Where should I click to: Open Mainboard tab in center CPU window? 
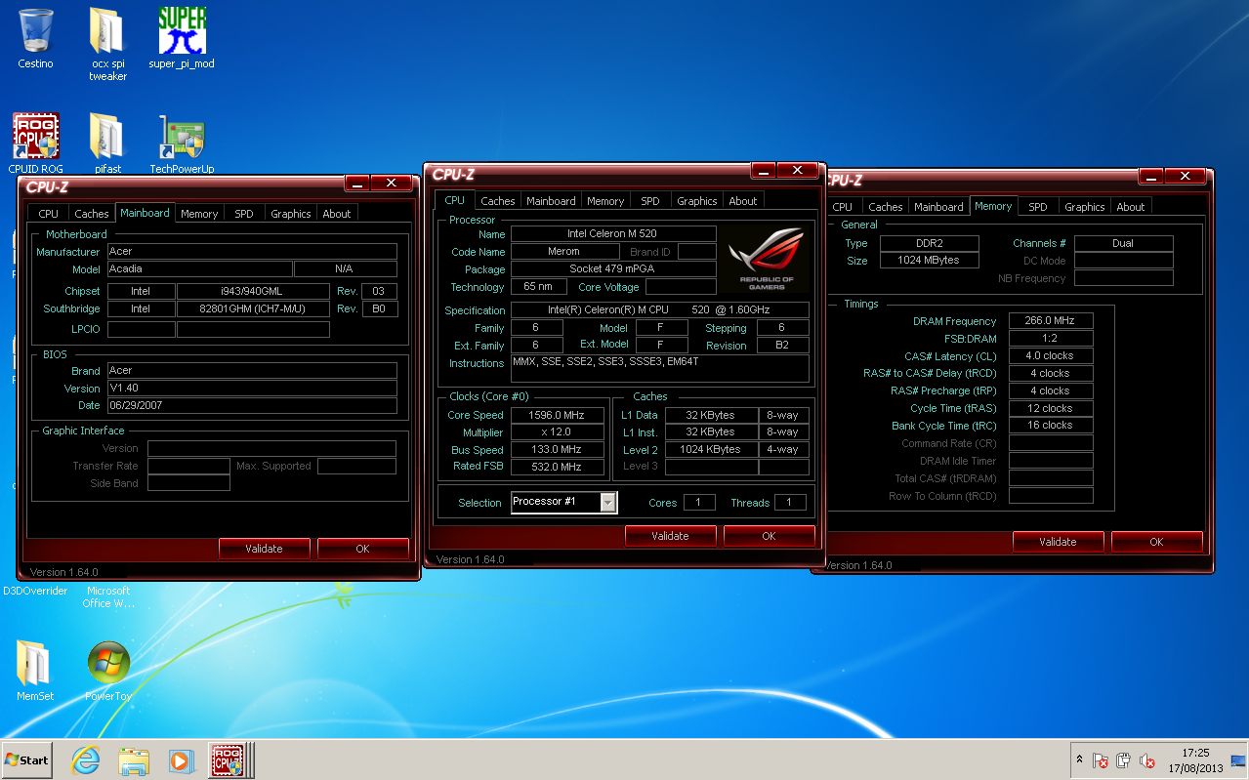click(551, 201)
